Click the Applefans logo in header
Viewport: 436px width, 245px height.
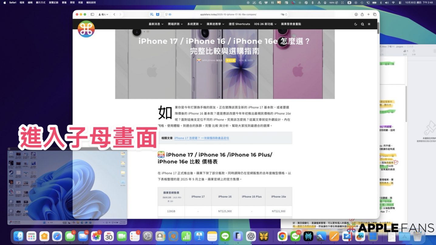pos(86,29)
